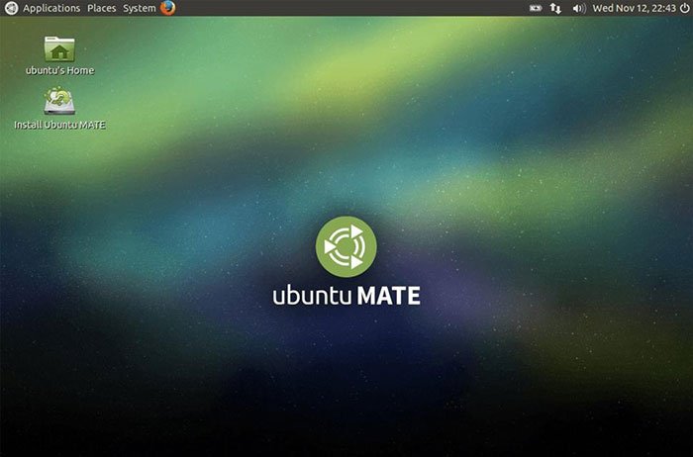Image resolution: width=693 pixels, height=457 pixels.
Task: Select the Install Ubuntu MATE installer icon
Action: point(59,102)
